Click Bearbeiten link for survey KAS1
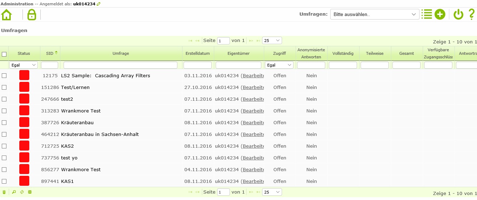Screen dimensions: 477x200 (x=253, y=181)
